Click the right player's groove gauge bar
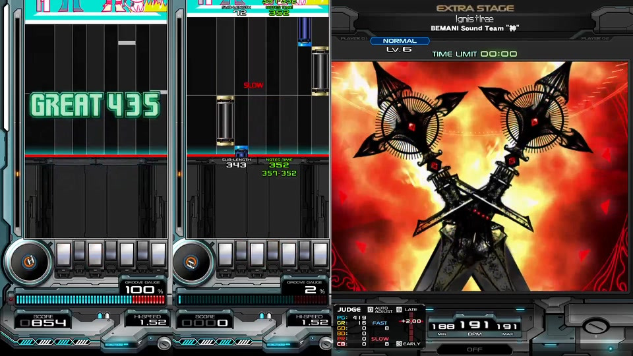633x356 pixels. click(253, 299)
